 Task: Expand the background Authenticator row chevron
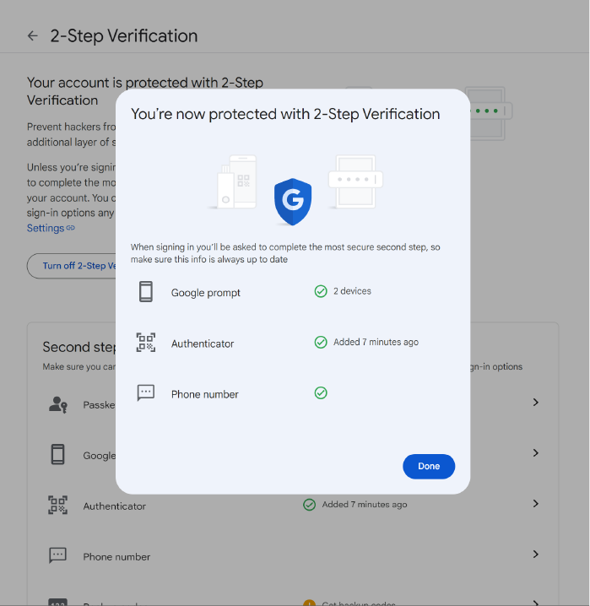click(x=535, y=504)
